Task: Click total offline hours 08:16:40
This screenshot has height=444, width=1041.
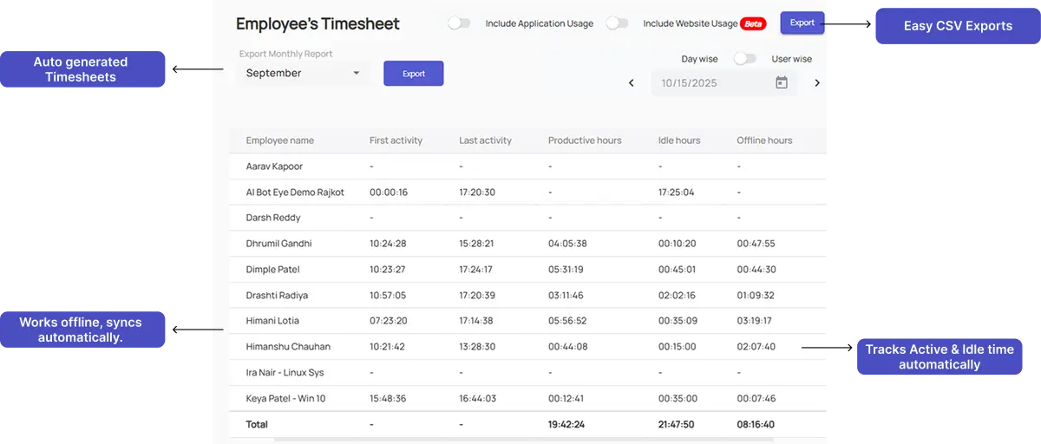Action: click(x=756, y=425)
